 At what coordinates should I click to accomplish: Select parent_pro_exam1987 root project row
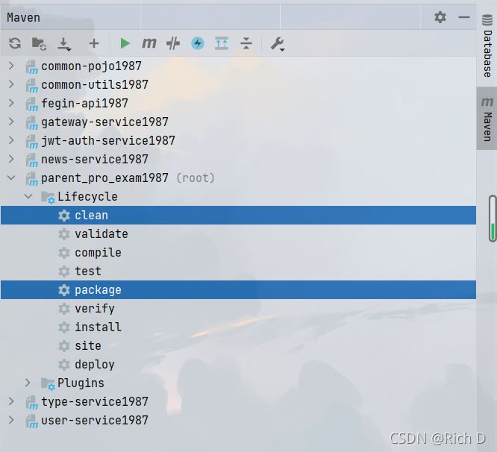[x=238, y=178]
